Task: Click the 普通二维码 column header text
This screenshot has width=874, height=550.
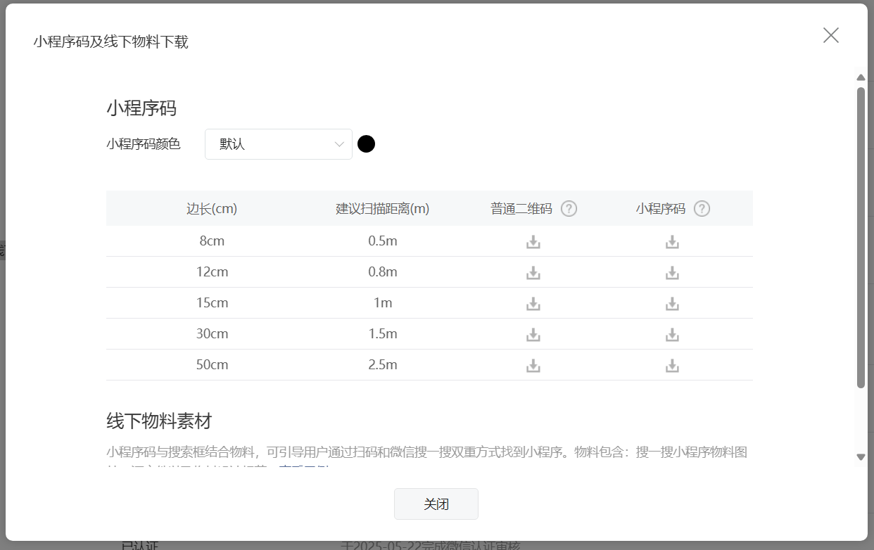Action: pyautogui.click(x=521, y=209)
